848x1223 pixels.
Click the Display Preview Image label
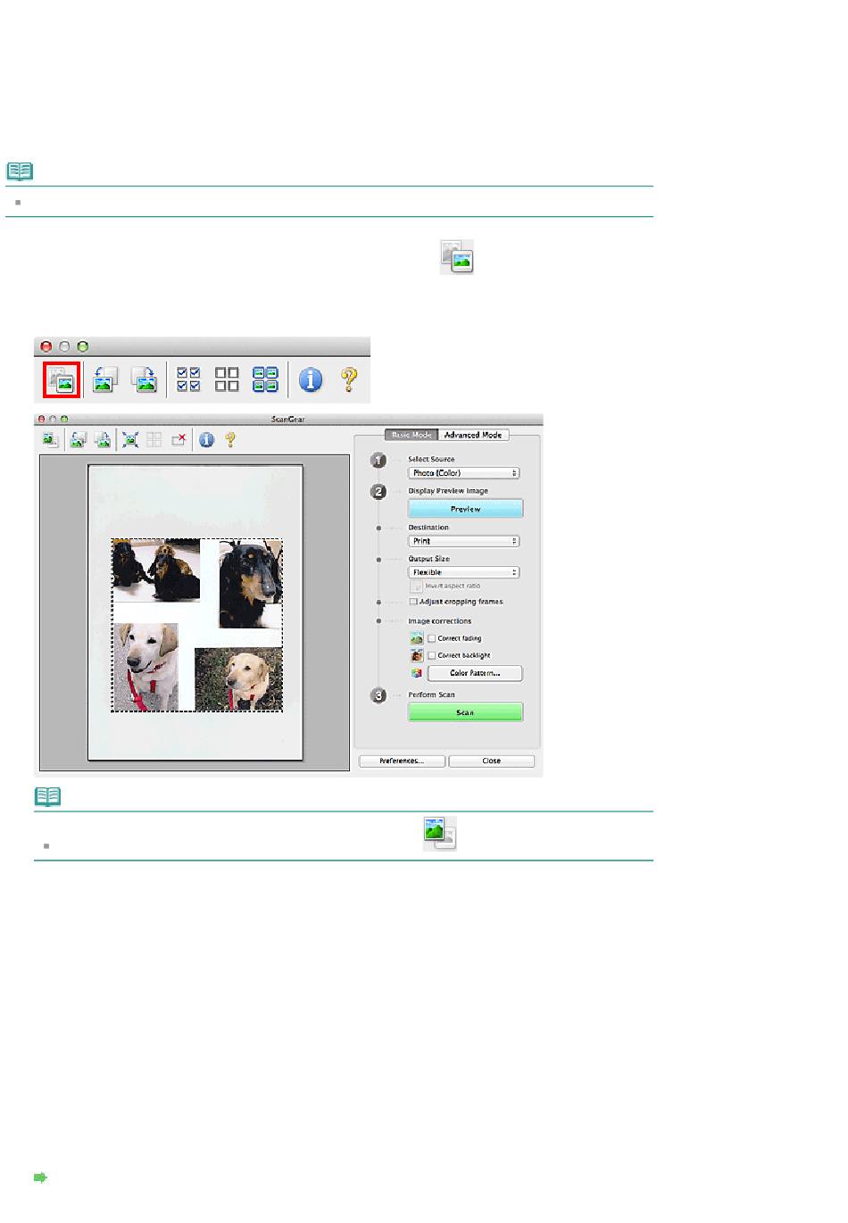coord(448,491)
